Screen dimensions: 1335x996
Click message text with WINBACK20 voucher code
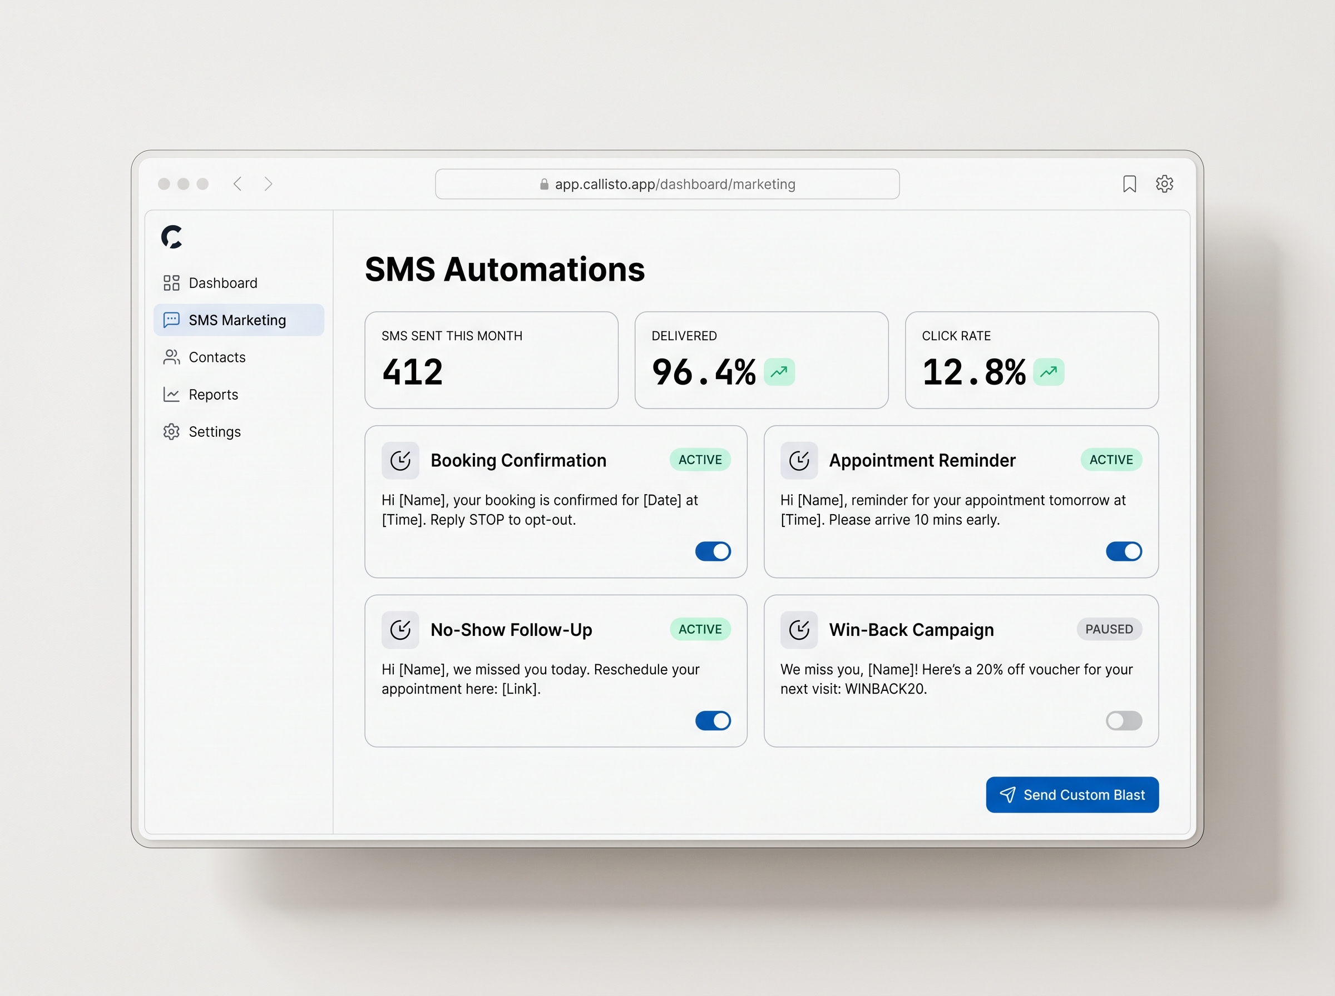point(957,679)
